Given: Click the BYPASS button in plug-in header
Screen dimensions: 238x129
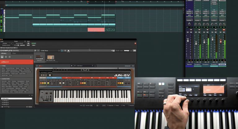Looking at the screenshot, I should (34, 43).
